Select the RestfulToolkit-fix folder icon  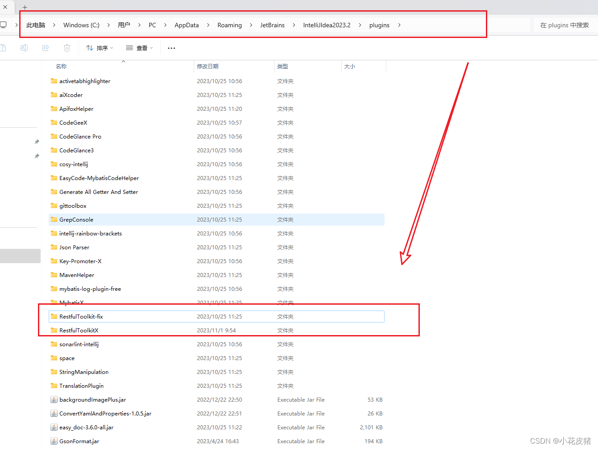pyautogui.click(x=54, y=316)
